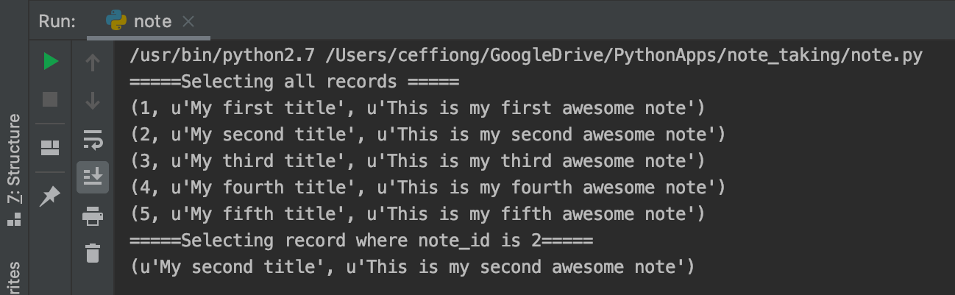Click the Python icon on note tab
This screenshot has height=295, width=955.
pos(116,21)
